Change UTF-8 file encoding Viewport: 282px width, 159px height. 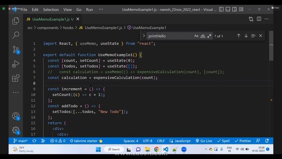[x=148, y=141]
